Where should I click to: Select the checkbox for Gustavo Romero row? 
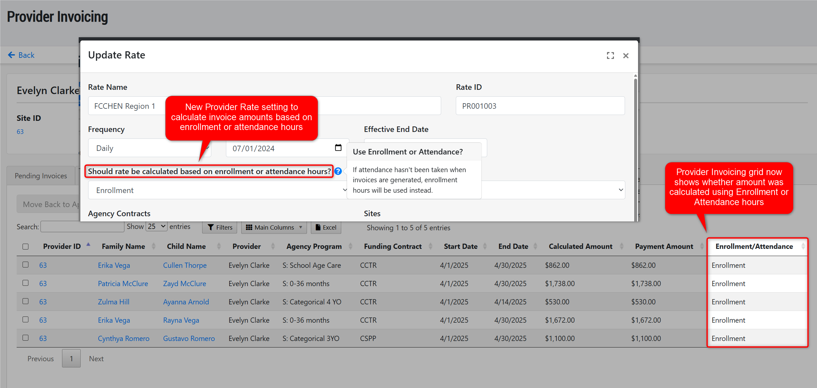(x=25, y=338)
